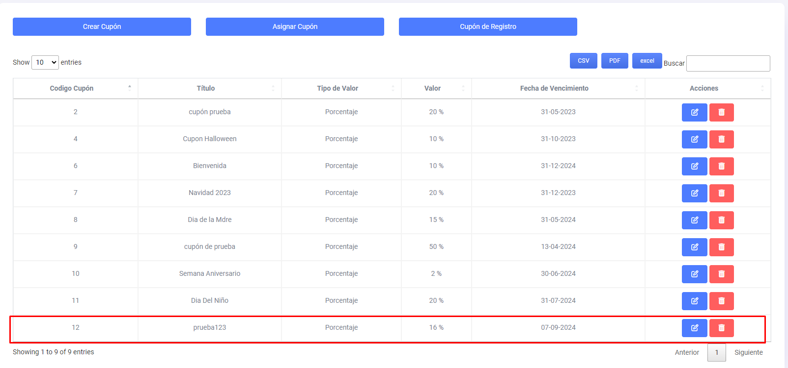Go to the Siguiente page
Screen dimensions: 788x368
click(x=748, y=352)
